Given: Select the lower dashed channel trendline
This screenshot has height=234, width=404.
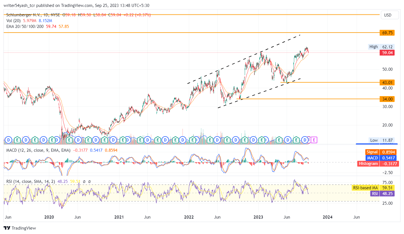Looking at the screenshot, I should [259, 93].
